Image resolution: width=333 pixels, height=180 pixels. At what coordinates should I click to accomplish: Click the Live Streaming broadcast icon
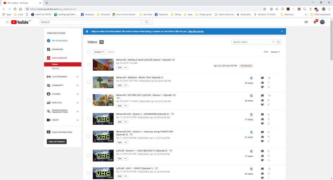[49, 77]
